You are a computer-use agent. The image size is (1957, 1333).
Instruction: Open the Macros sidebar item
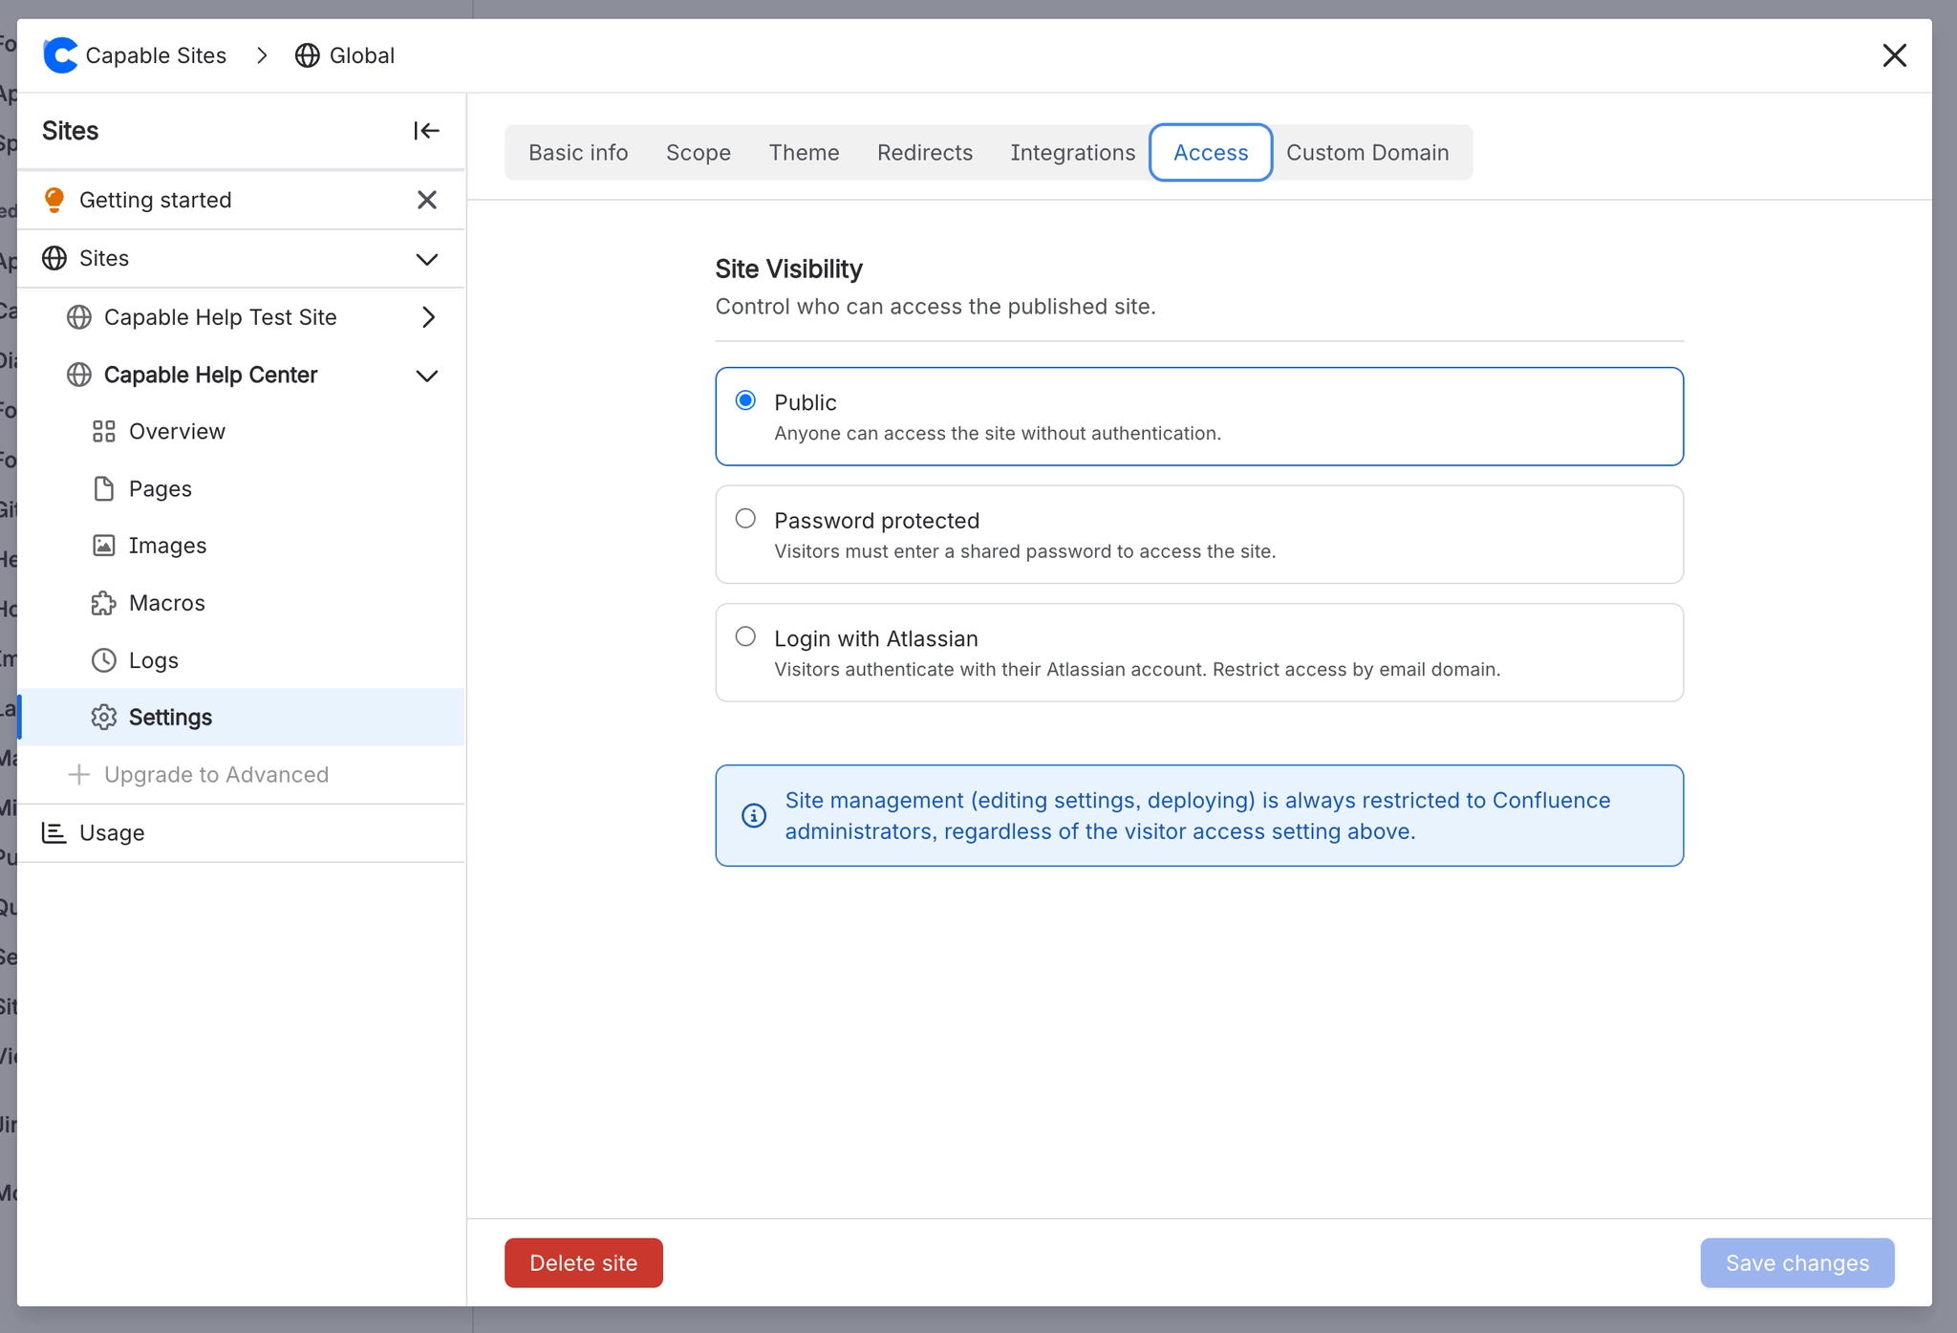[x=242, y=603]
